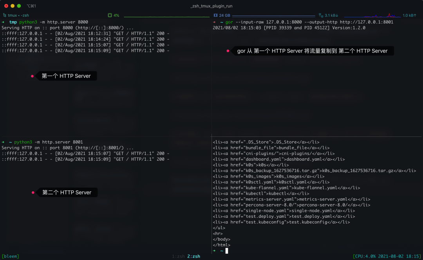This screenshot has height=260, width=423.
Task: Select the 18:15:07 log line in port 8001 pane
Action: click(x=85, y=154)
